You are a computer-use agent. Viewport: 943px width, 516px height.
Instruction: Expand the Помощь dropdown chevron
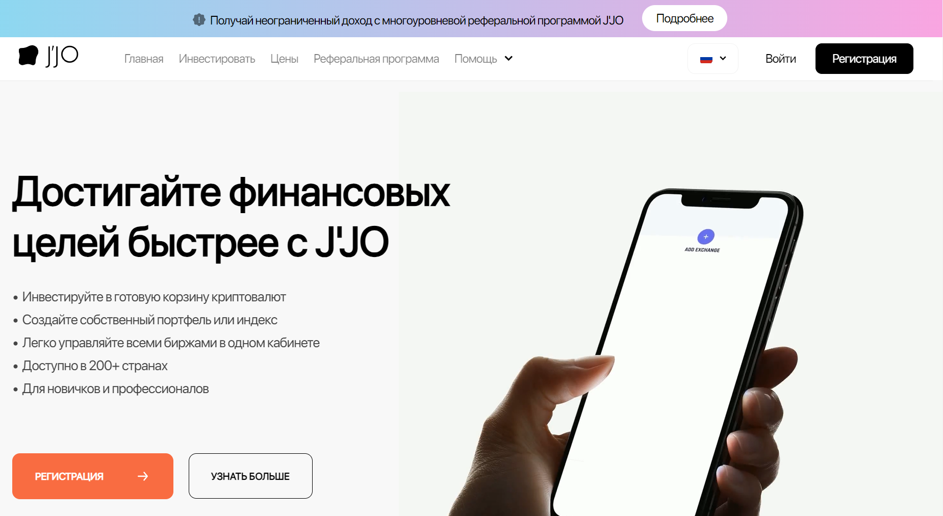pos(508,59)
